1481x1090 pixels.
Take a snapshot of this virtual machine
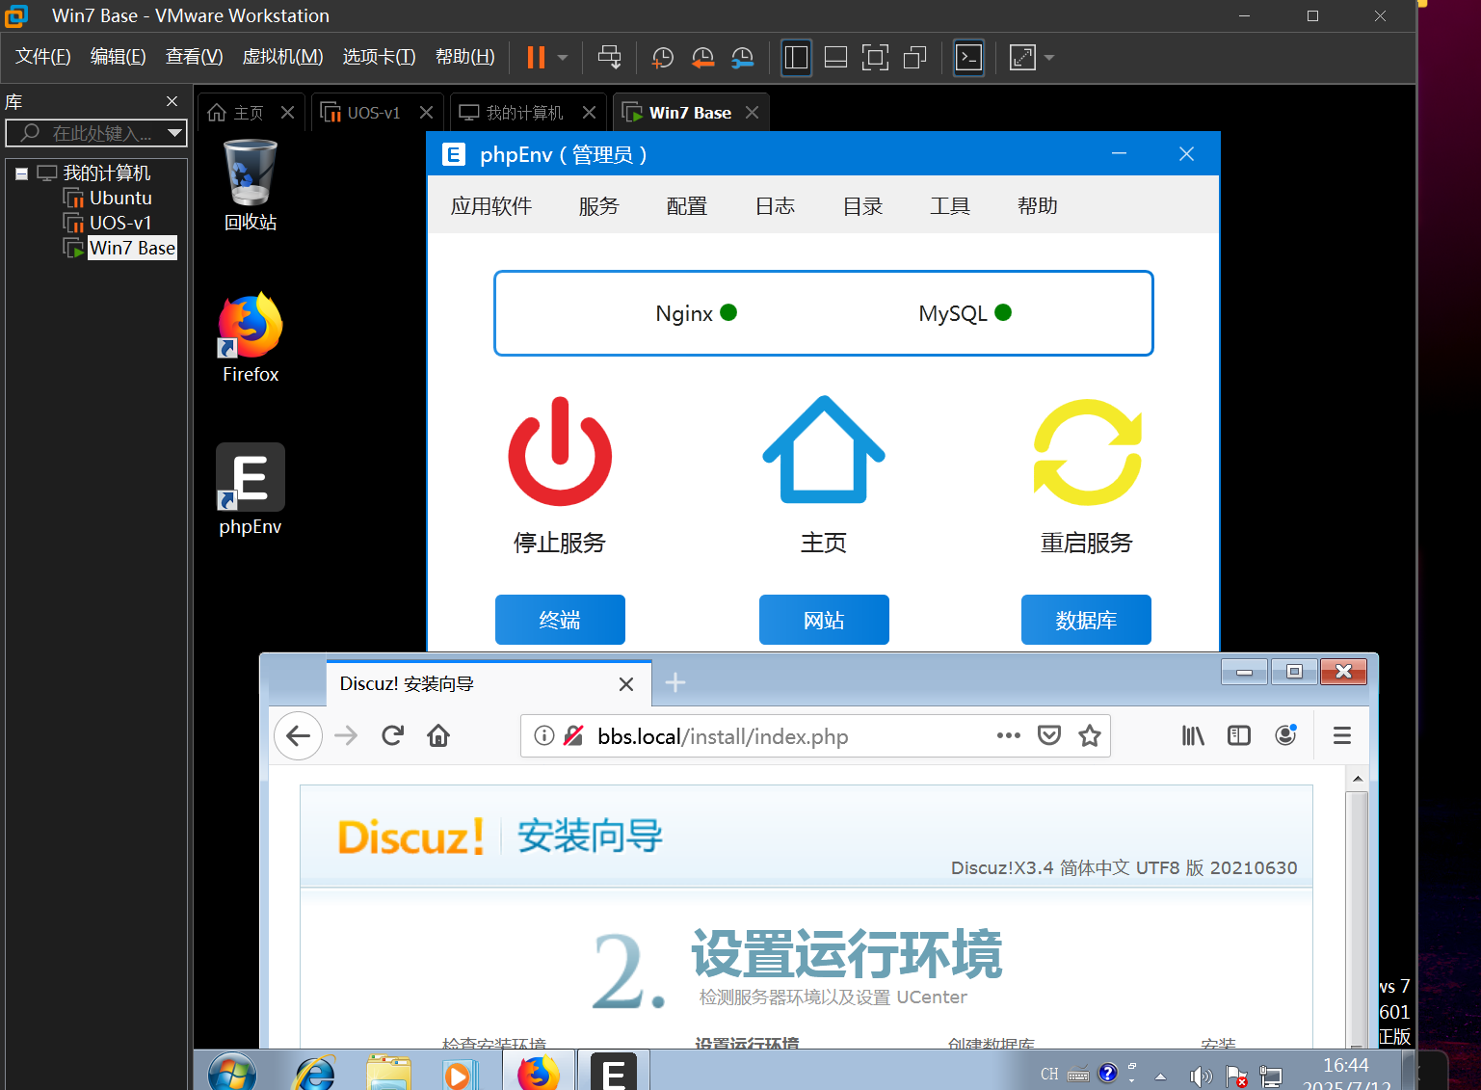(x=662, y=58)
